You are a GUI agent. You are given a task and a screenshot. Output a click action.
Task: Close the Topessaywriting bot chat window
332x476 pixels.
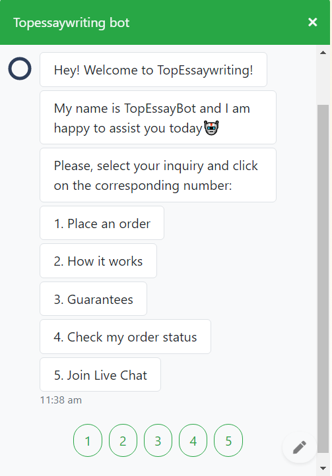point(313,22)
